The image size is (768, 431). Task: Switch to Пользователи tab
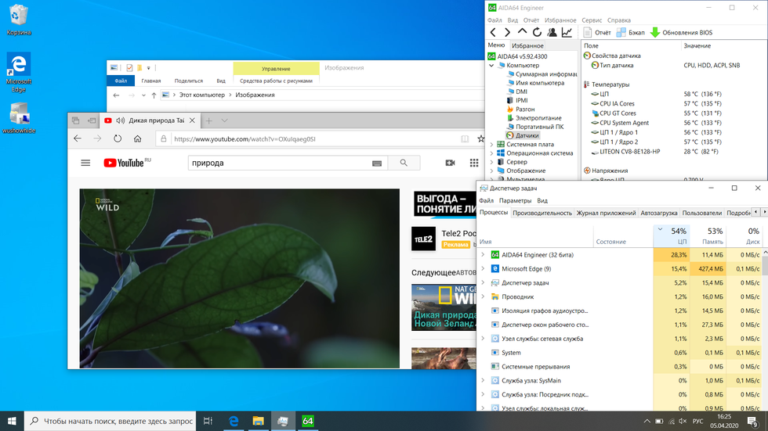coord(702,213)
